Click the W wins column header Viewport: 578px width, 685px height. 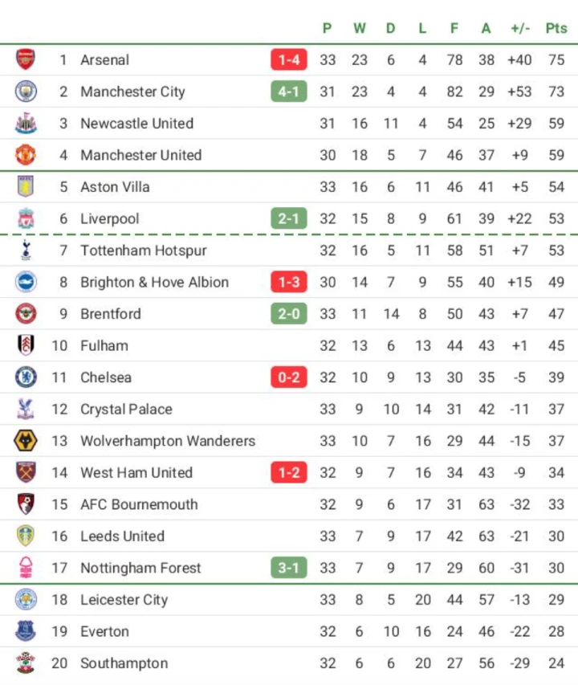click(360, 28)
